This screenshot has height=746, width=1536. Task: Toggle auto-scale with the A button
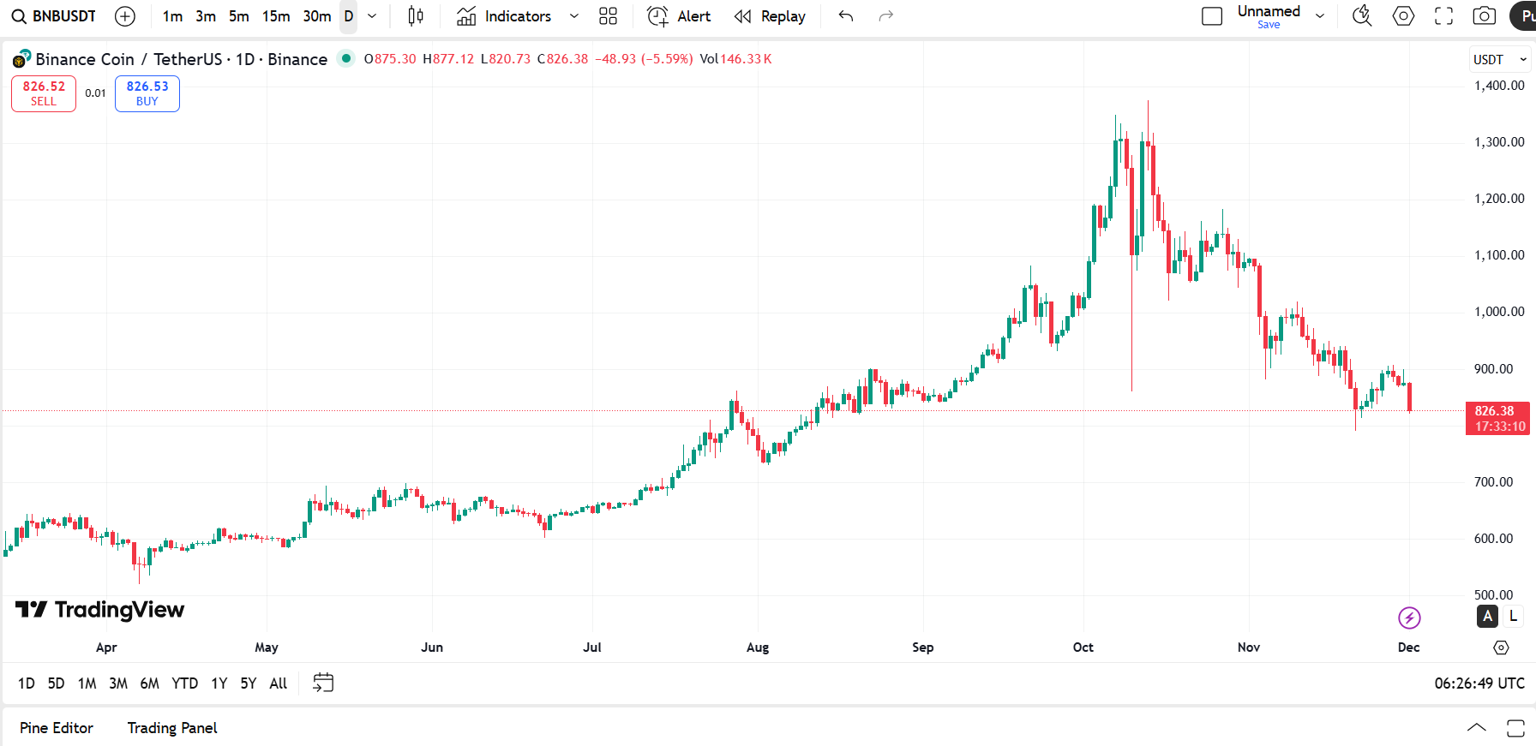1488,617
